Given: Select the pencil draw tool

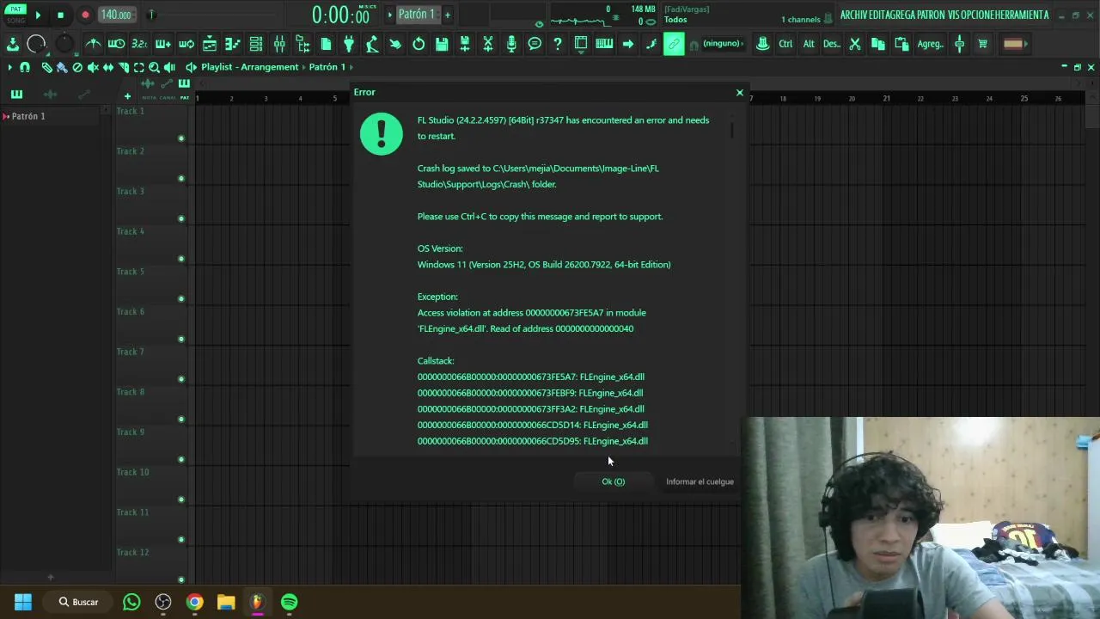Looking at the screenshot, I should point(46,67).
